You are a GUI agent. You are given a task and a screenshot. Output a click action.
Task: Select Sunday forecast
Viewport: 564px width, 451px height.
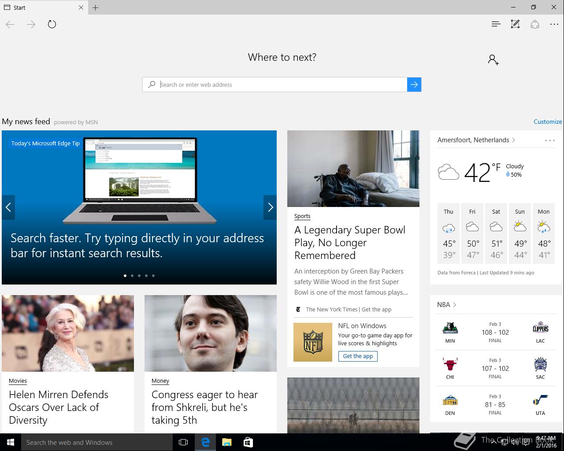[520, 233]
